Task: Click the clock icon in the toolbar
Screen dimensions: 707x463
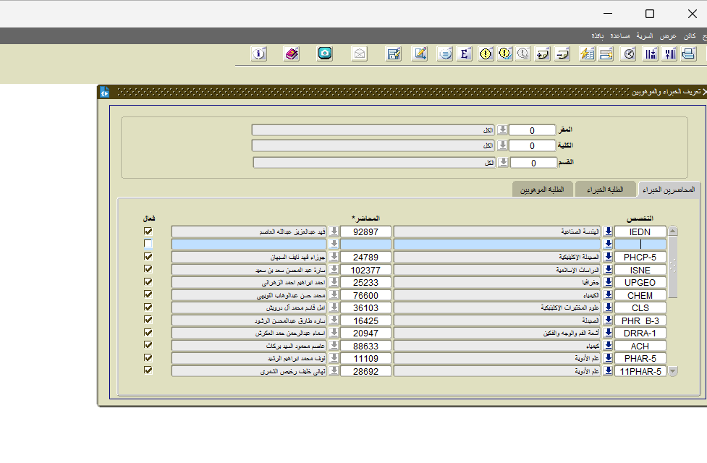Action: tap(630, 54)
